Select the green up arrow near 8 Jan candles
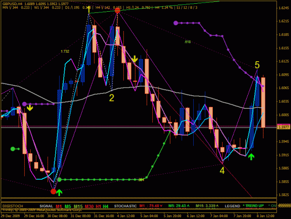This screenshot has width=291, height=219. pos(251,157)
